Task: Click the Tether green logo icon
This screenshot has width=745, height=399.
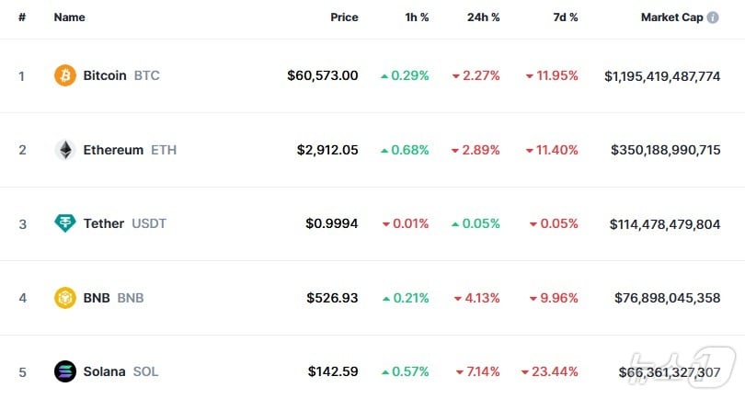Action: pos(65,223)
